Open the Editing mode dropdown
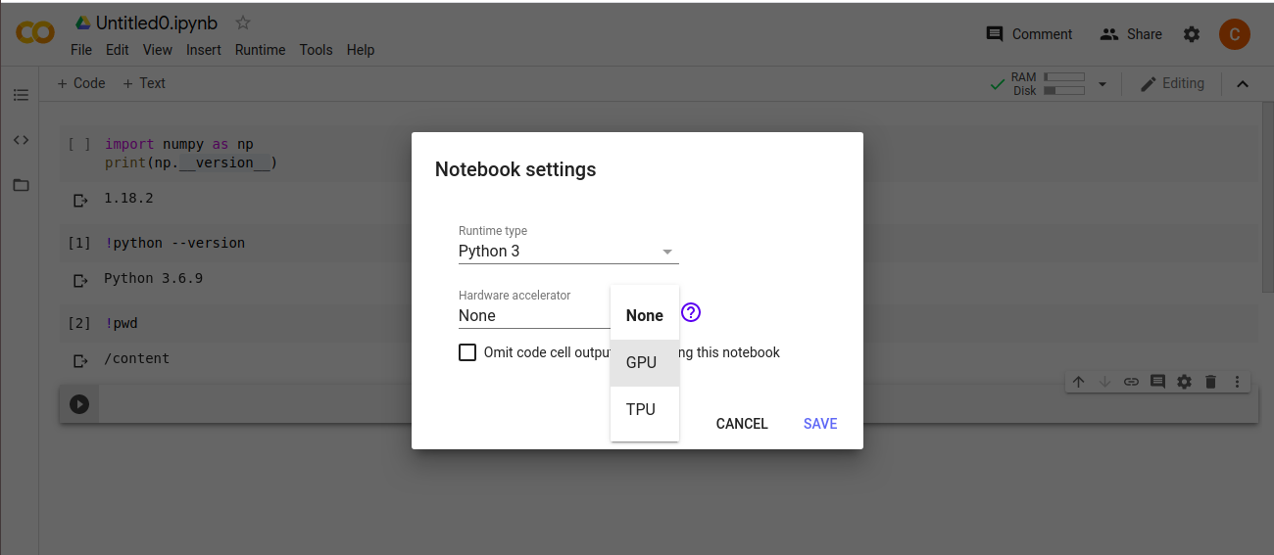This screenshot has width=1274, height=555. tap(1172, 84)
